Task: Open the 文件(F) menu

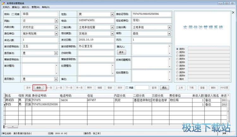Action: (6, 7)
